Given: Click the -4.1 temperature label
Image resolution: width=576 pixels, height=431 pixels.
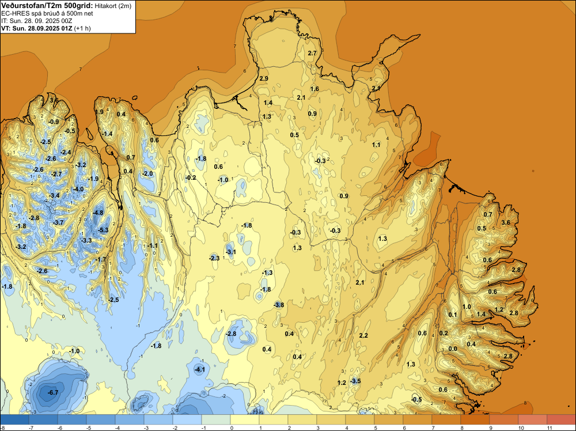Looking at the screenshot, I should [199, 369].
